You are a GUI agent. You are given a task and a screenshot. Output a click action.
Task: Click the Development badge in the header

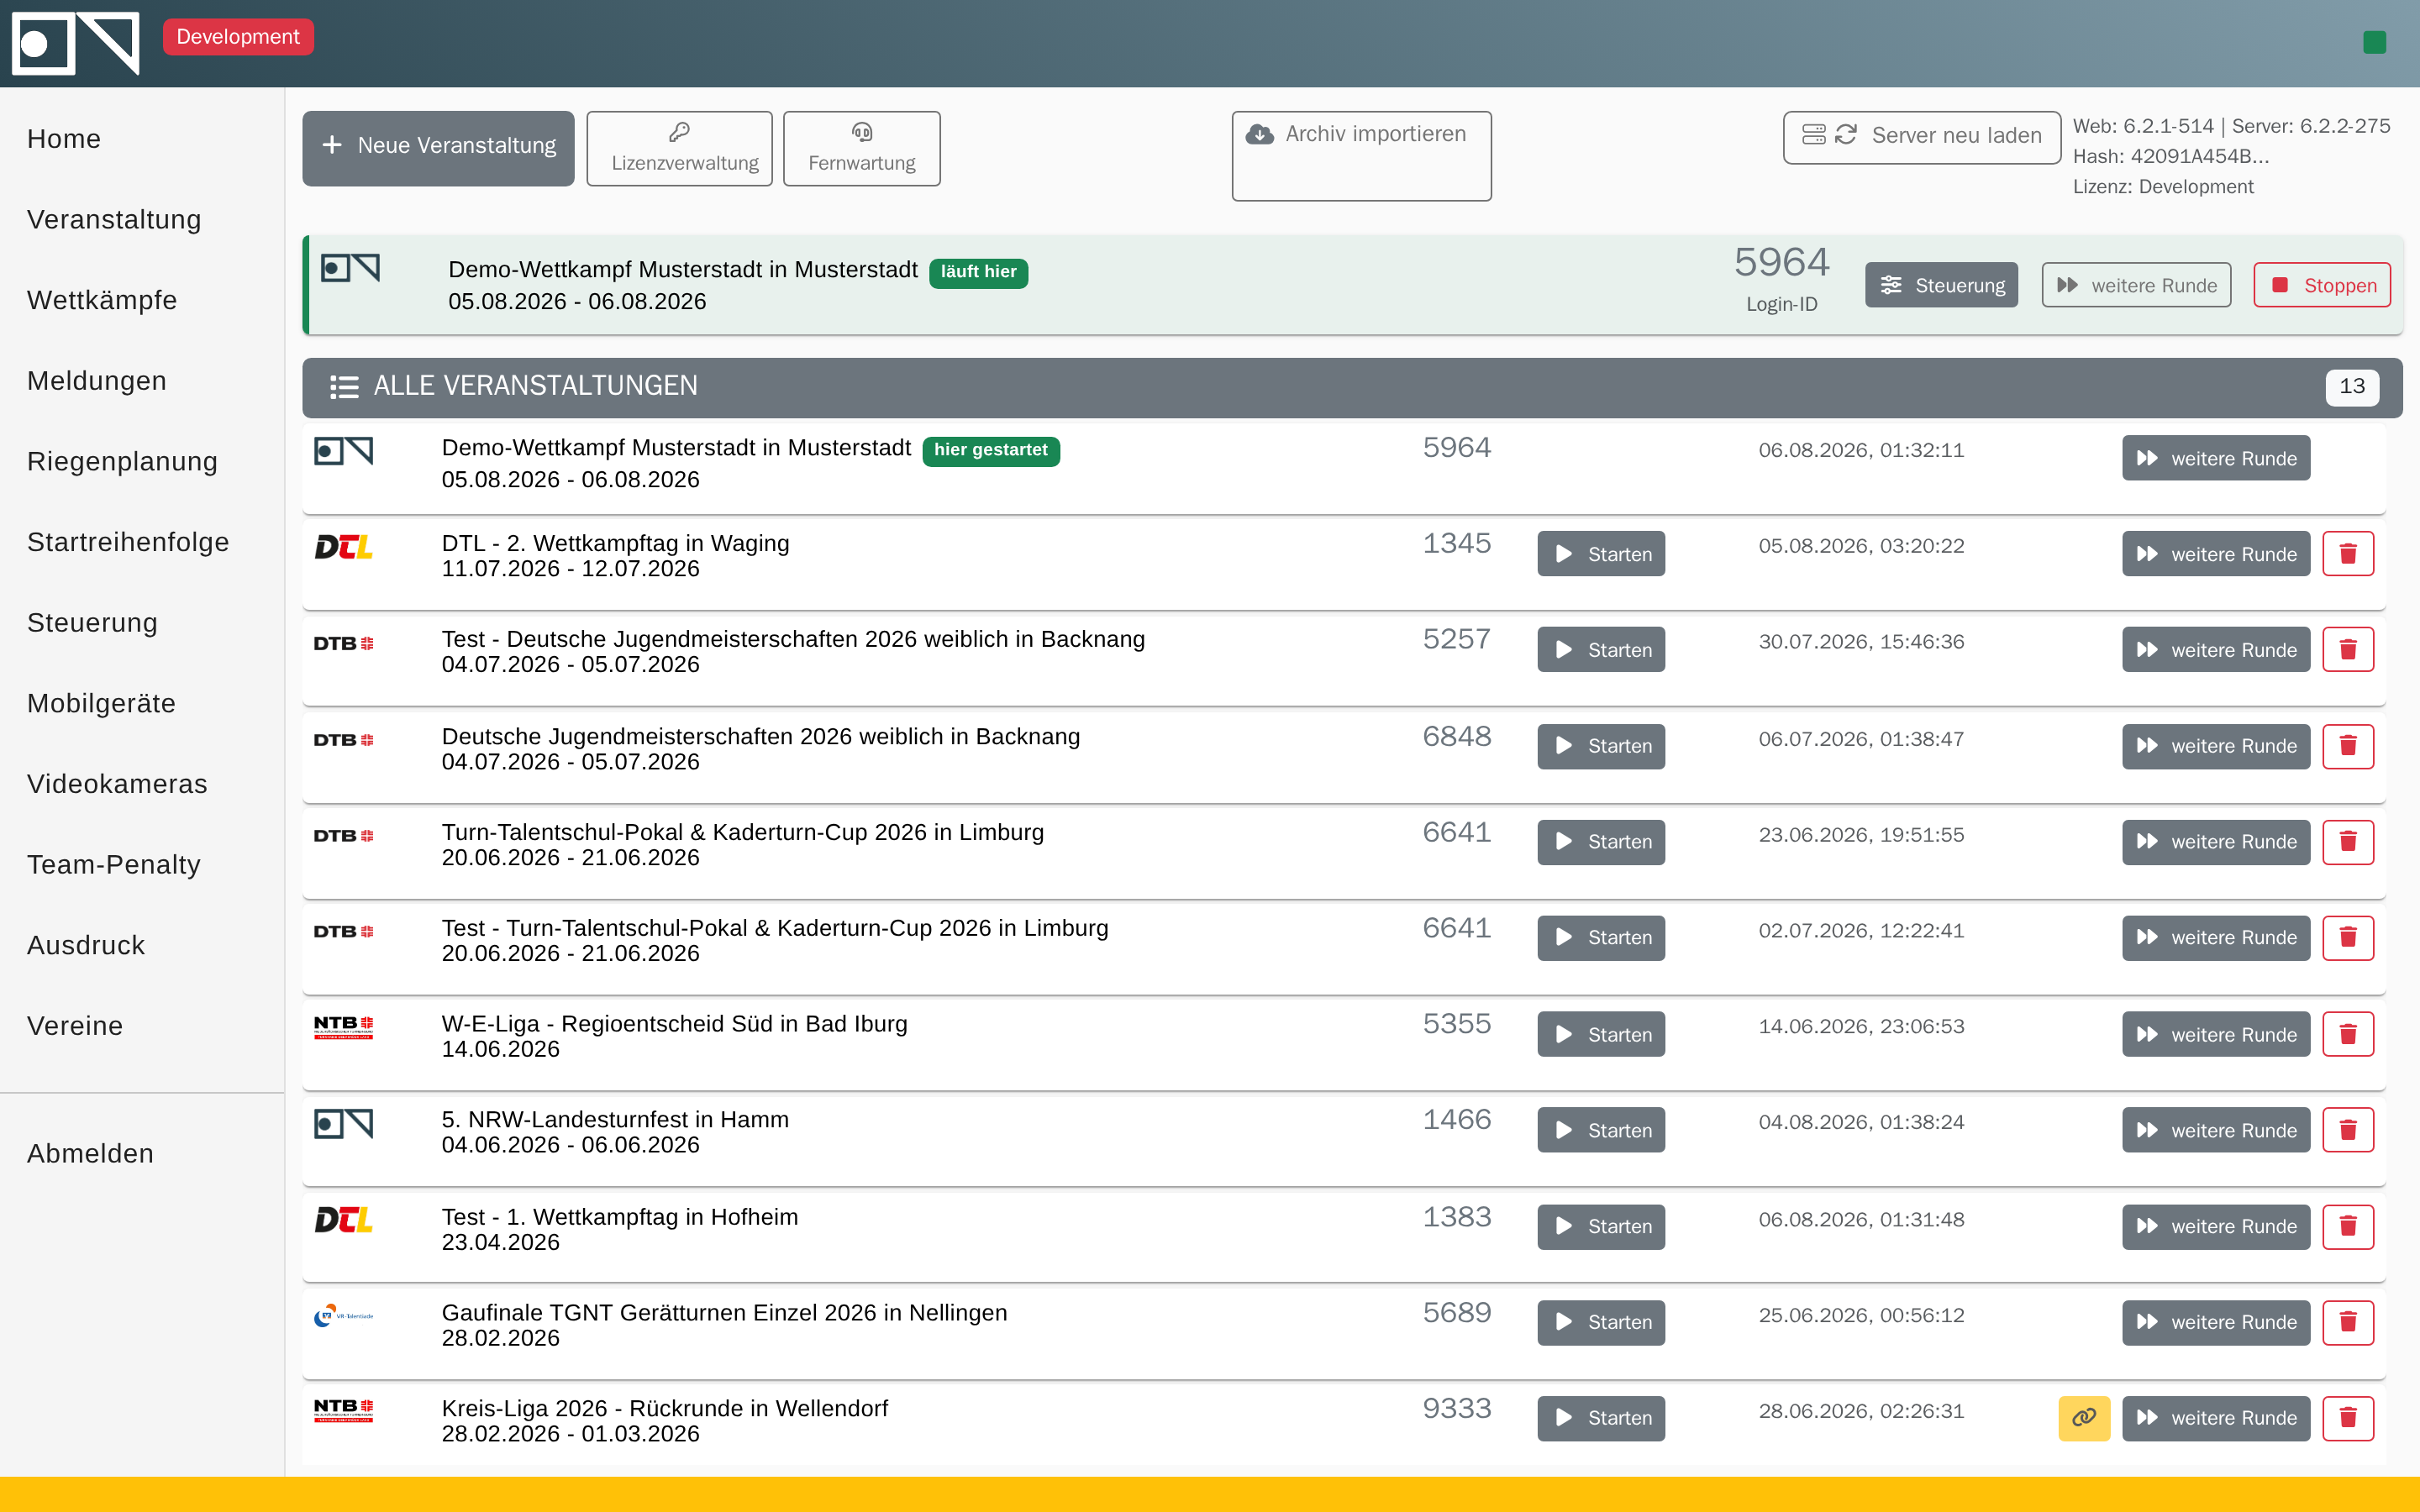coord(238,37)
